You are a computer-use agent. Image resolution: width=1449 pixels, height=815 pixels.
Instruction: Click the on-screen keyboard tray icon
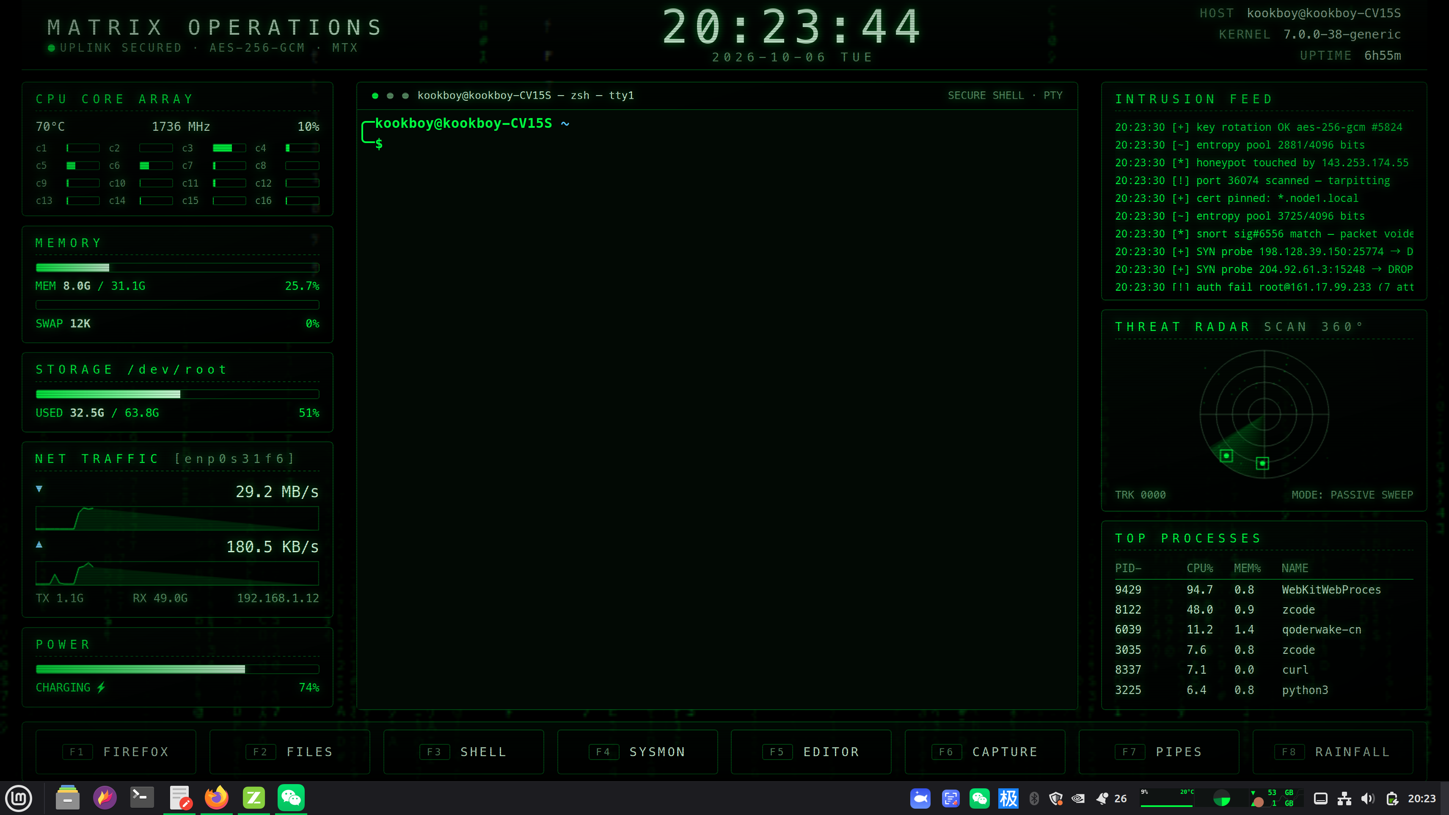coord(1321,798)
